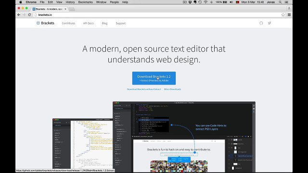
Task: Open the History menu
Action: pyautogui.click(x=70, y=2)
